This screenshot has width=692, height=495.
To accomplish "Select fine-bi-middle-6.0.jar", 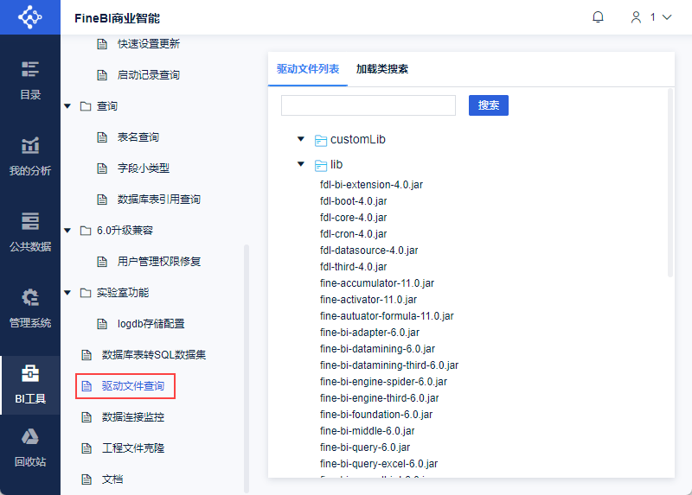I will [367, 431].
